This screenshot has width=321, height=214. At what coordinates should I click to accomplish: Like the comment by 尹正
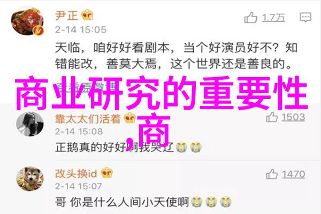pos(250,18)
